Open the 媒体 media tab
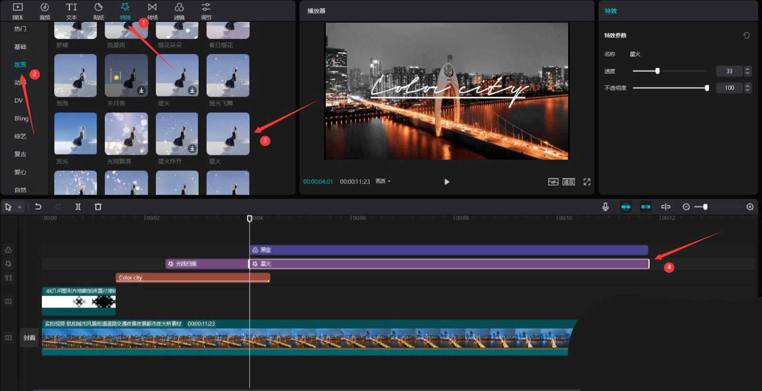Viewport: 762px width, 391px height. pyautogui.click(x=18, y=11)
